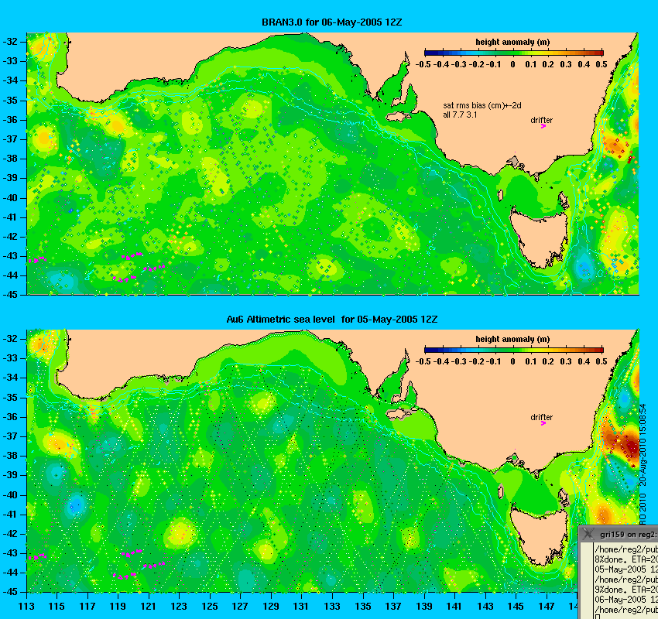
Task: Click latitude label -36 on the top panel axis
Action: click(x=11, y=120)
